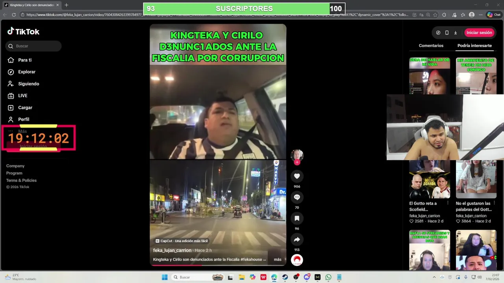This screenshot has height=283, width=504.
Task: Click the phone app icon in top bar
Action: point(447,33)
